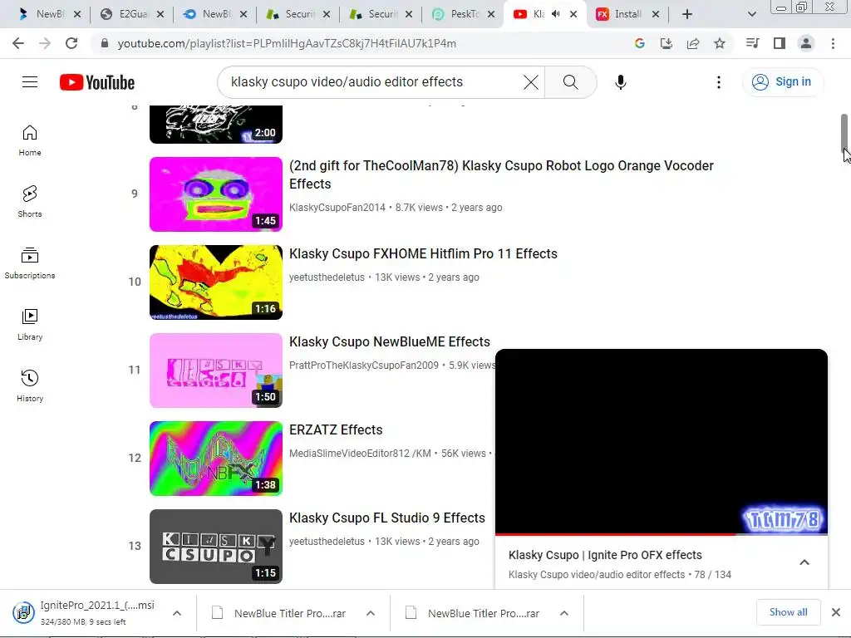
Task: Click the address bar URL
Action: tap(287, 43)
